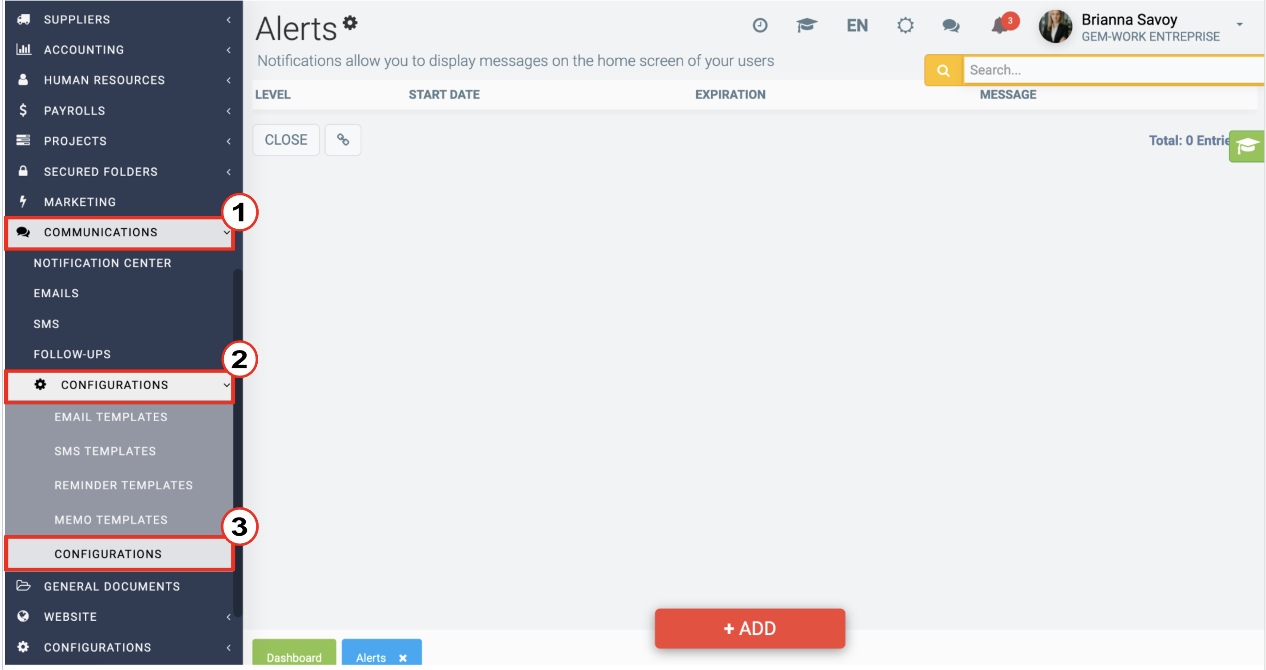Expand the Suppliers menu chevron
1266x670 pixels.
(229, 20)
